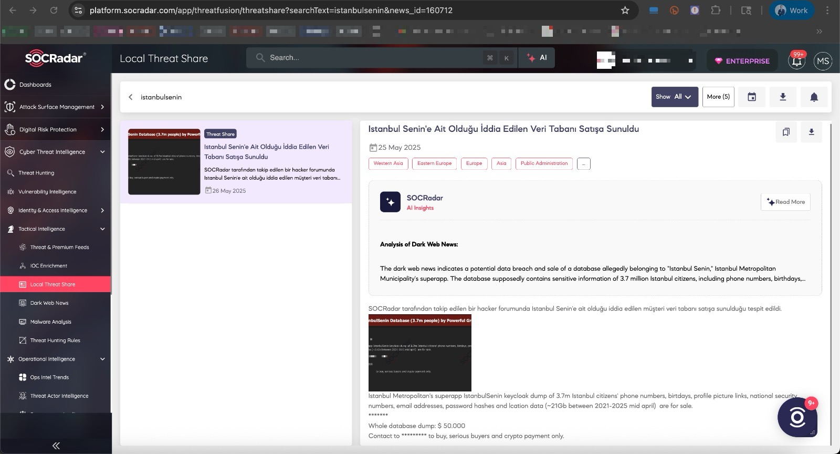Image resolution: width=840 pixels, height=454 pixels.
Task: Open notifications bell with 99+ badge
Action: pyautogui.click(x=797, y=61)
